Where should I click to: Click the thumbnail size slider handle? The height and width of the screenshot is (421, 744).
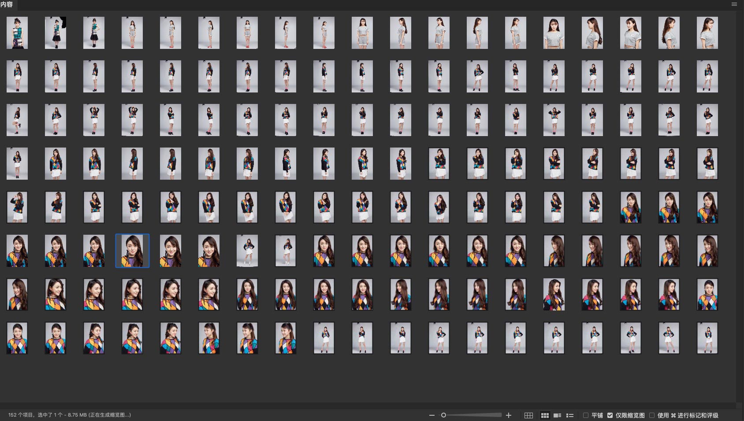[x=443, y=415]
